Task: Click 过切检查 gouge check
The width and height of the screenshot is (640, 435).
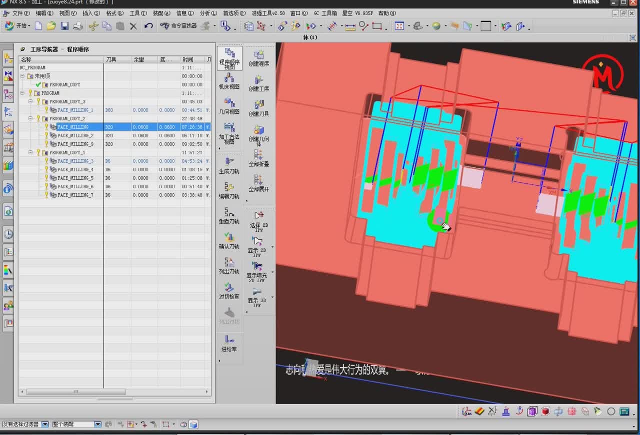Action: tap(229, 291)
